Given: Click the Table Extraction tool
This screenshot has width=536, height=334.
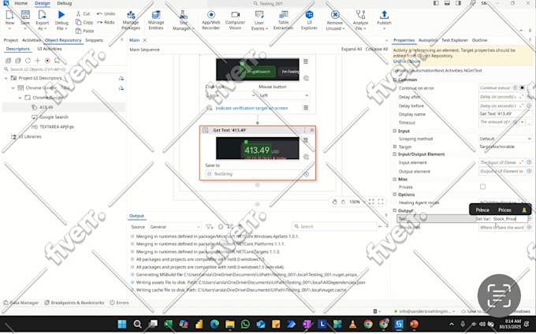Looking at the screenshot, I should click(x=283, y=20).
